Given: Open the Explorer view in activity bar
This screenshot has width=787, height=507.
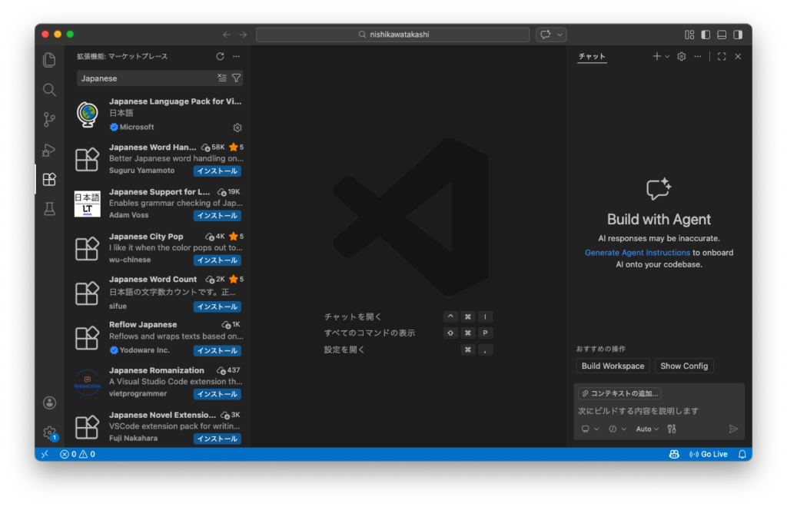Looking at the screenshot, I should point(49,60).
